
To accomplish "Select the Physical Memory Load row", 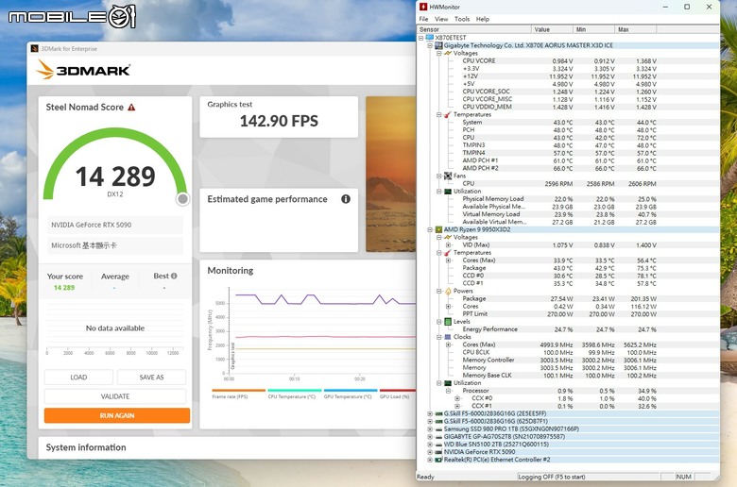I will point(559,199).
